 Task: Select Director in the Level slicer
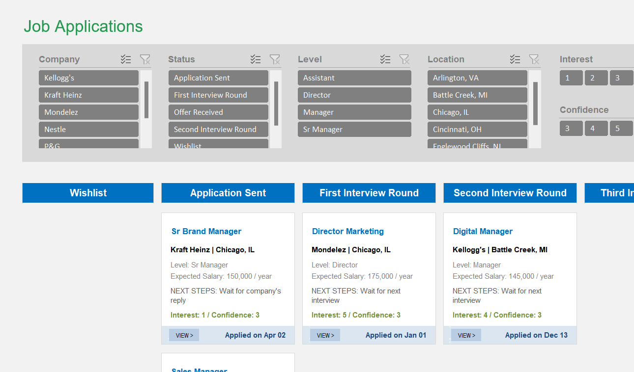click(x=354, y=95)
